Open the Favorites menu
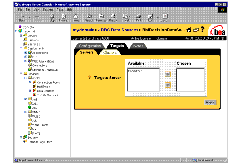Image resolution: width=230 pixels, height=166 pixels. tap(48, 10)
